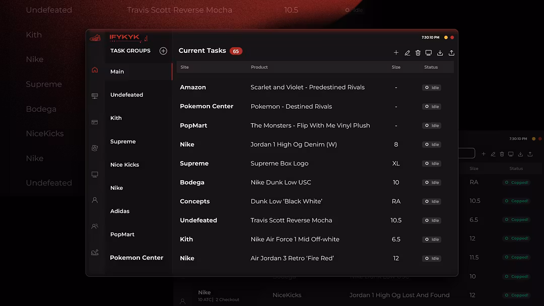This screenshot has height=306, width=544.
Task: Select 'Jordan 1 High Og Denim (W)' product
Action: click(294, 144)
